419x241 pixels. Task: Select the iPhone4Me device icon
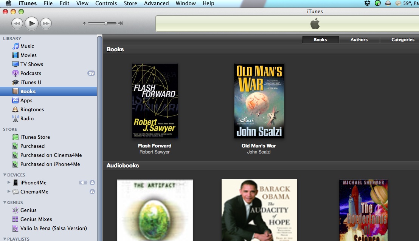16,183
